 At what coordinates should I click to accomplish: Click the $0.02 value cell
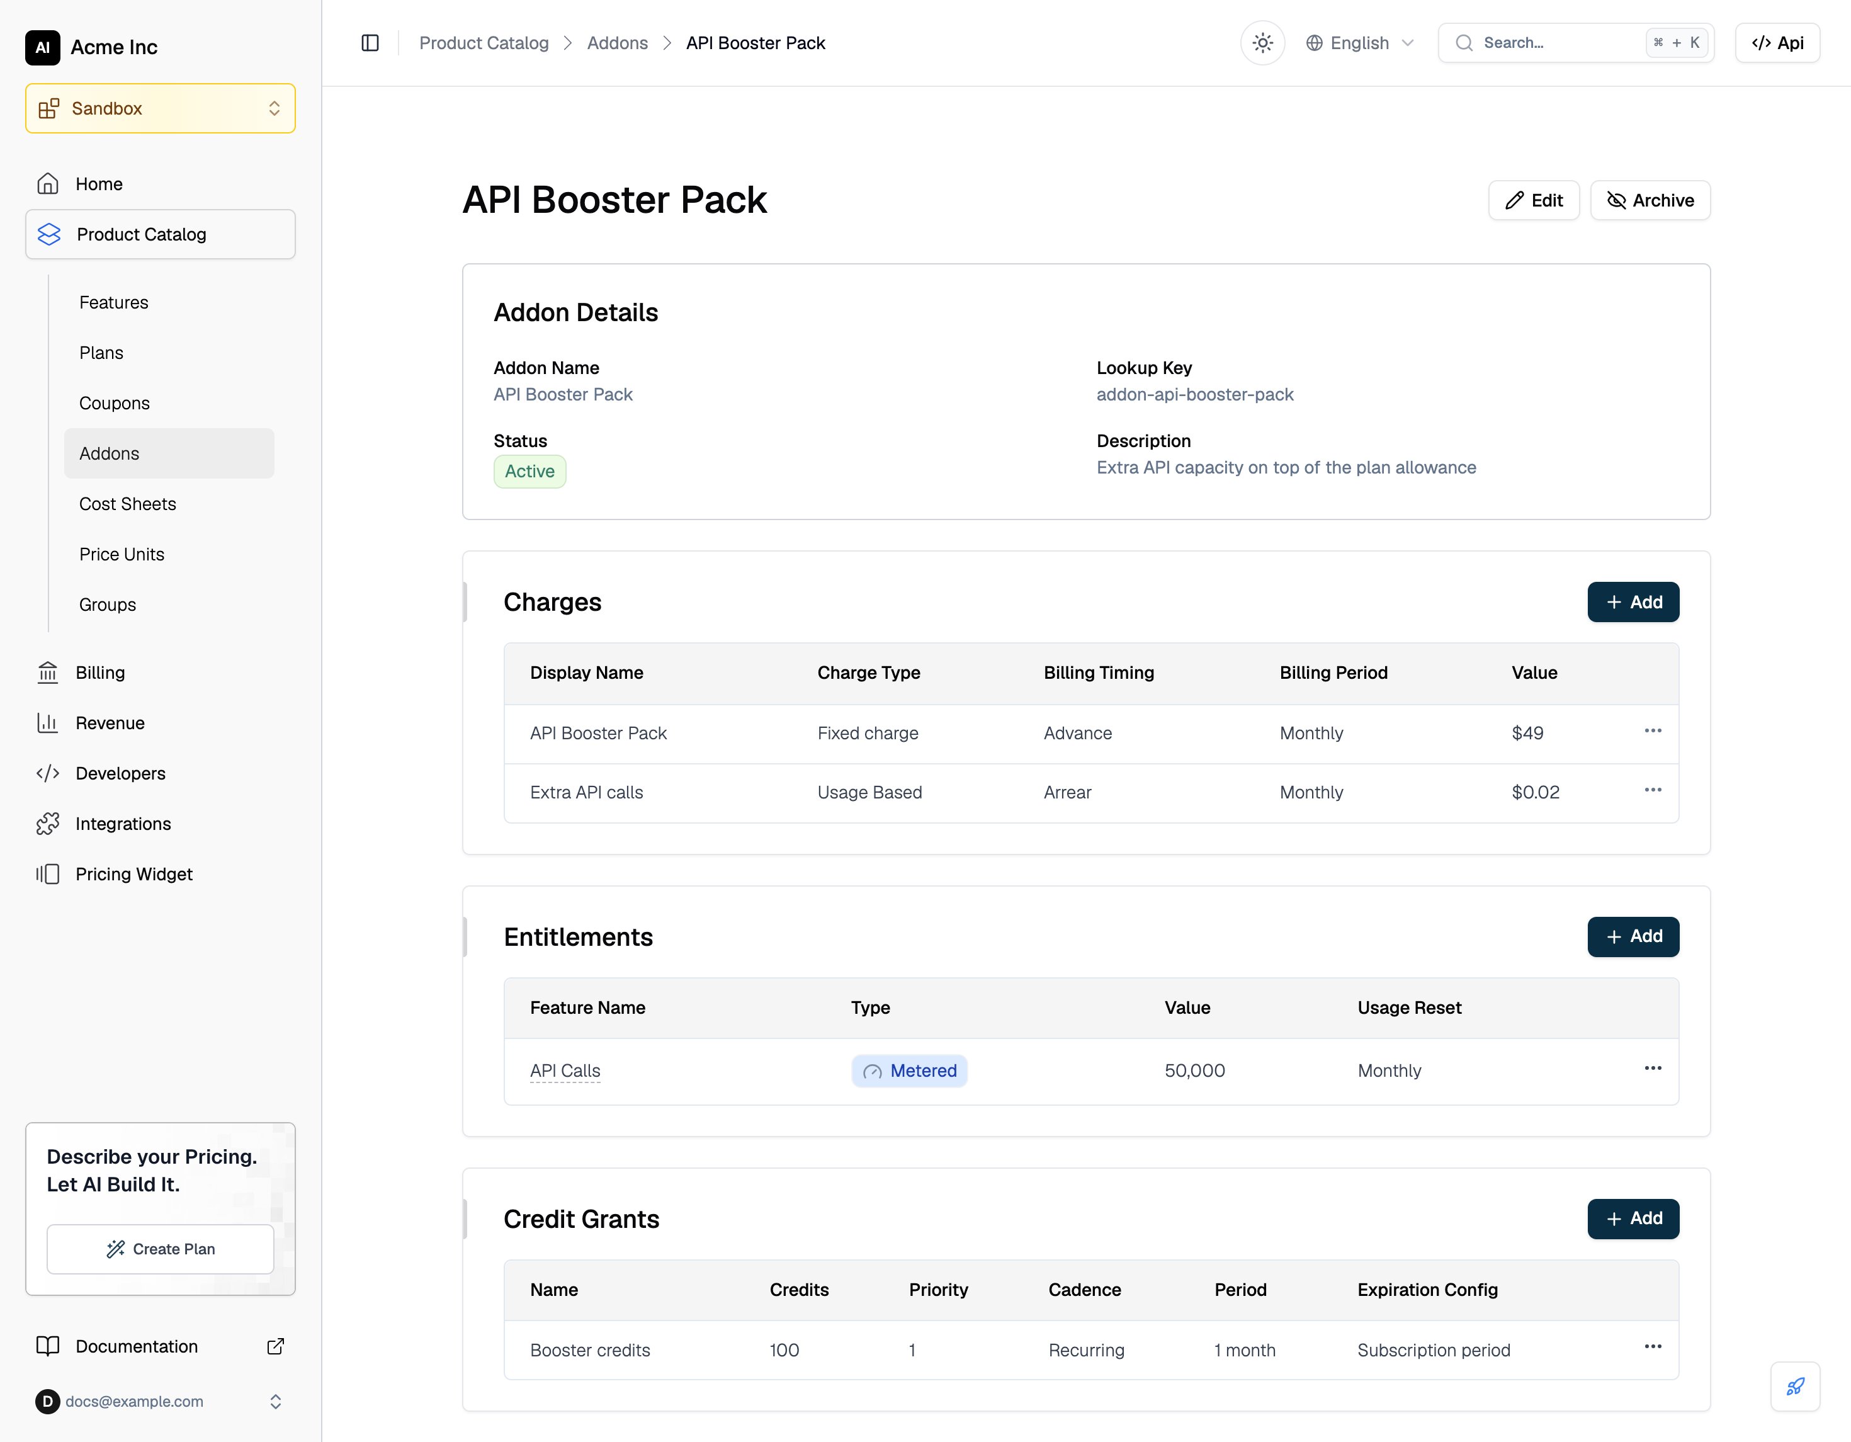(1536, 793)
